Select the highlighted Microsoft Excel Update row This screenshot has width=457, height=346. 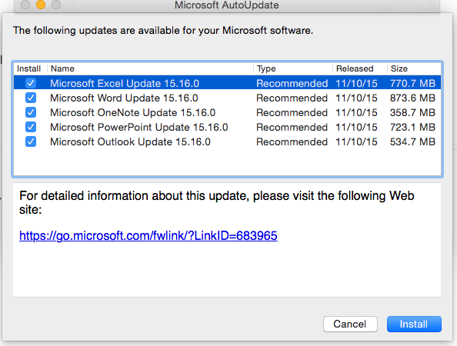pos(227,83)
